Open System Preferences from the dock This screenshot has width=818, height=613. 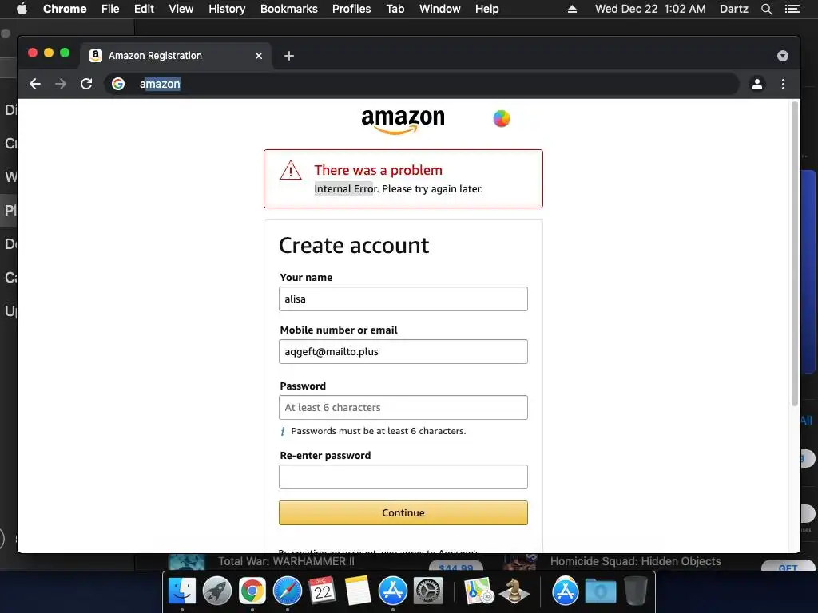[x=428, y=591]
